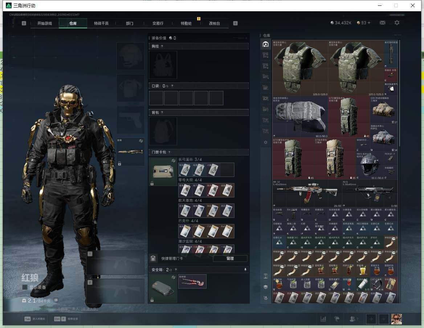Click the 开始游戏 tab button
424x328 pixels.
coord(44,23)
